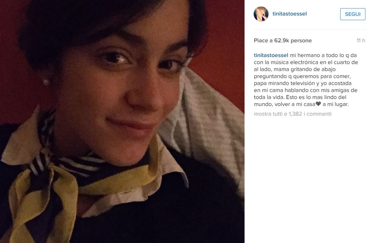The height and width of the screenshot is (243, 367).
Task: View who likes via 'Piace a 62.9k persone'
Action: [283, 40]
